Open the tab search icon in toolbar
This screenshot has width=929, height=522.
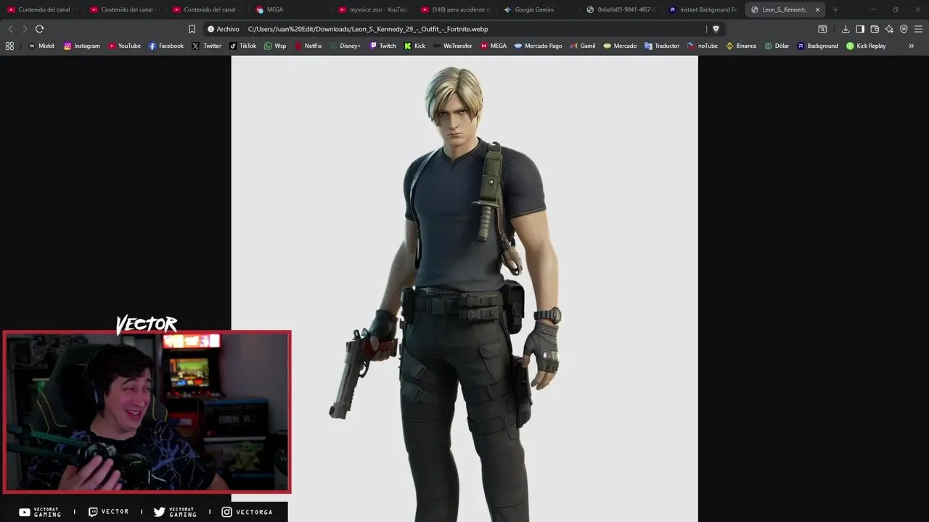[822, 29]
